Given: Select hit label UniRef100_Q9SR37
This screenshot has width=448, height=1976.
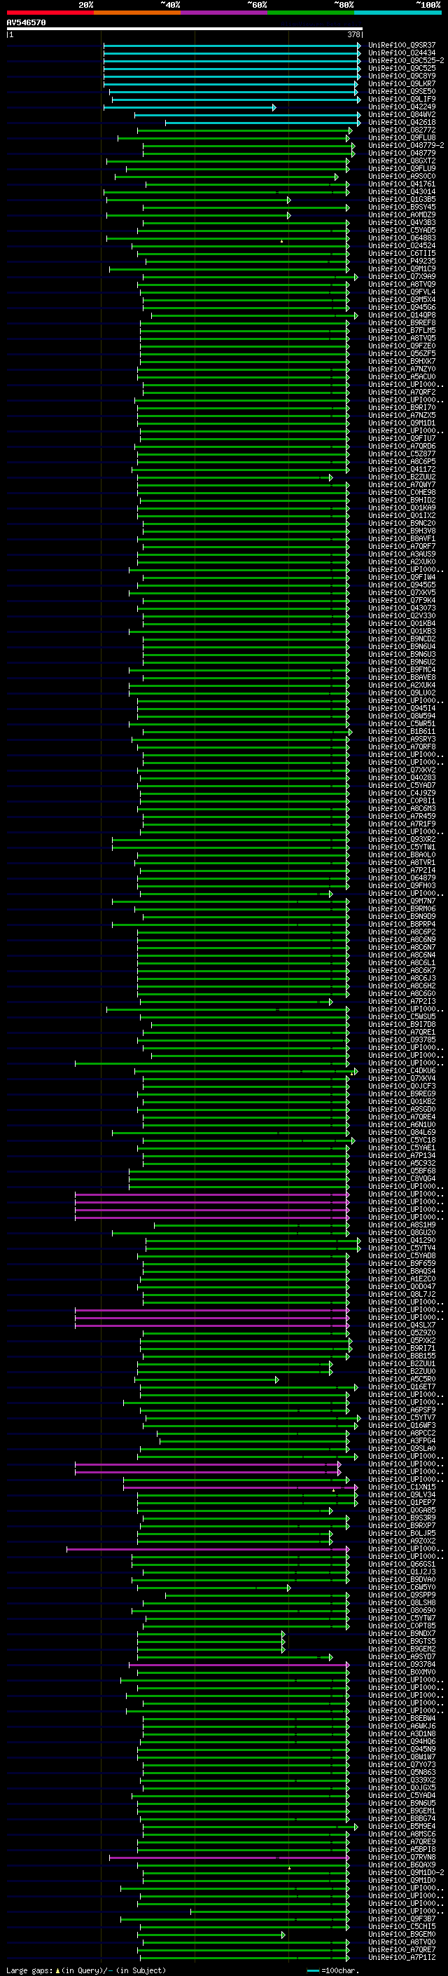Looking at the screenshot, I should tap(402, 46).
